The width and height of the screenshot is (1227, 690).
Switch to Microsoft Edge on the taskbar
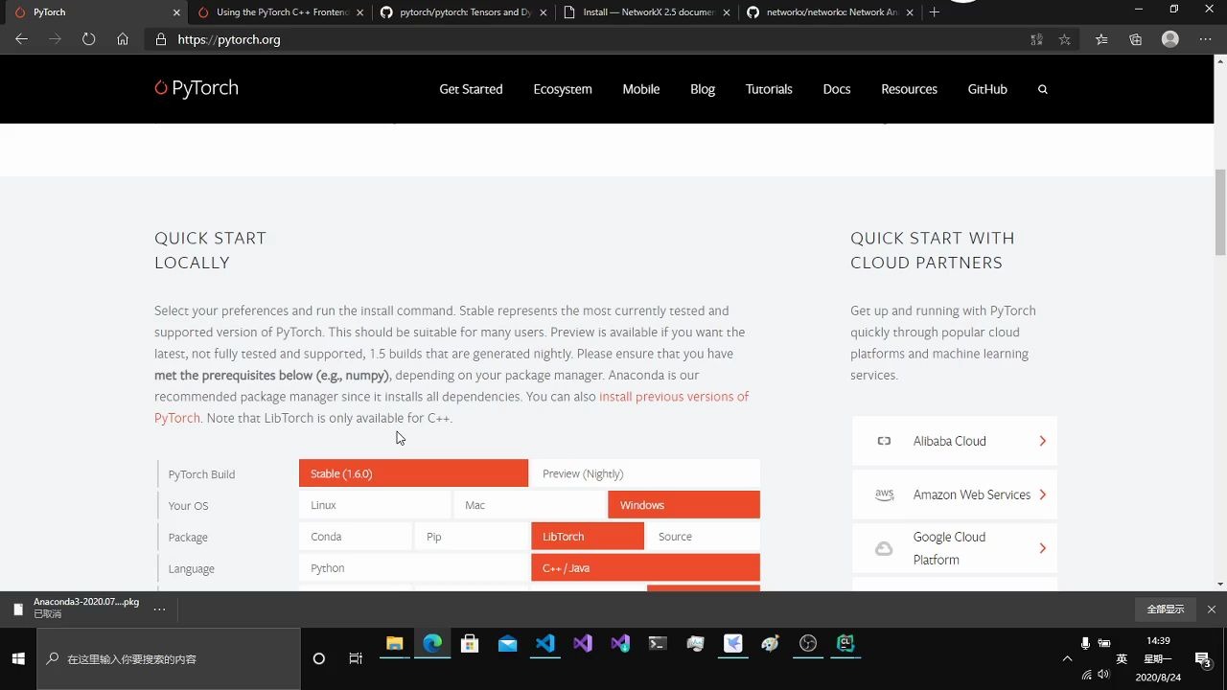click(x=432, y=644)
